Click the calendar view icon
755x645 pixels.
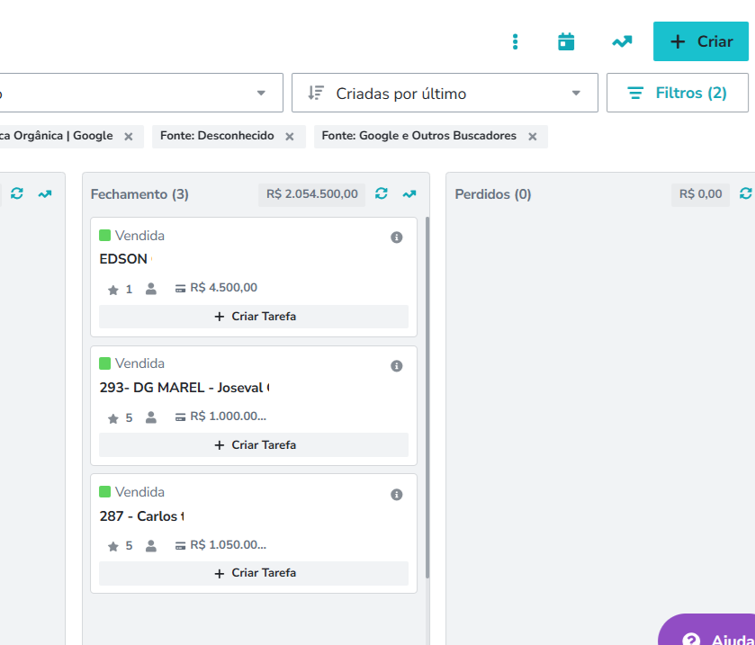pyautogui.click(x=566, y=42)
